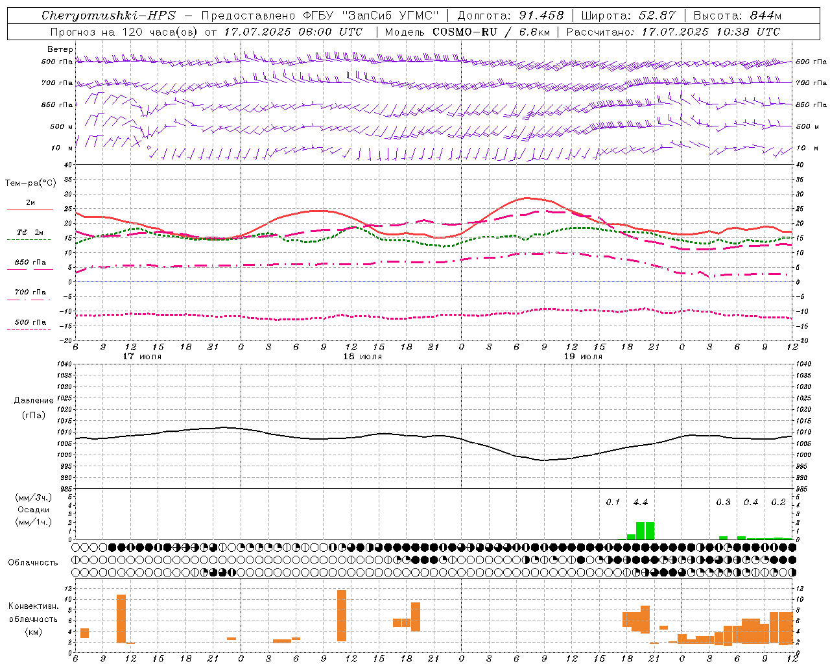Click the 18 июля date label
This screenshot has width=830, height=664.
[362, 357]
